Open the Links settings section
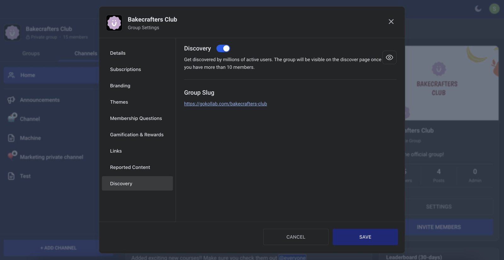 [x=116, y=151]
